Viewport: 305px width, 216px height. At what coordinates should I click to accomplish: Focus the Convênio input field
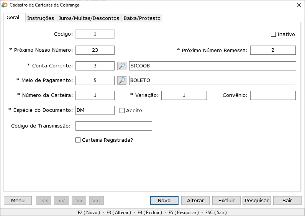(273, 95)
